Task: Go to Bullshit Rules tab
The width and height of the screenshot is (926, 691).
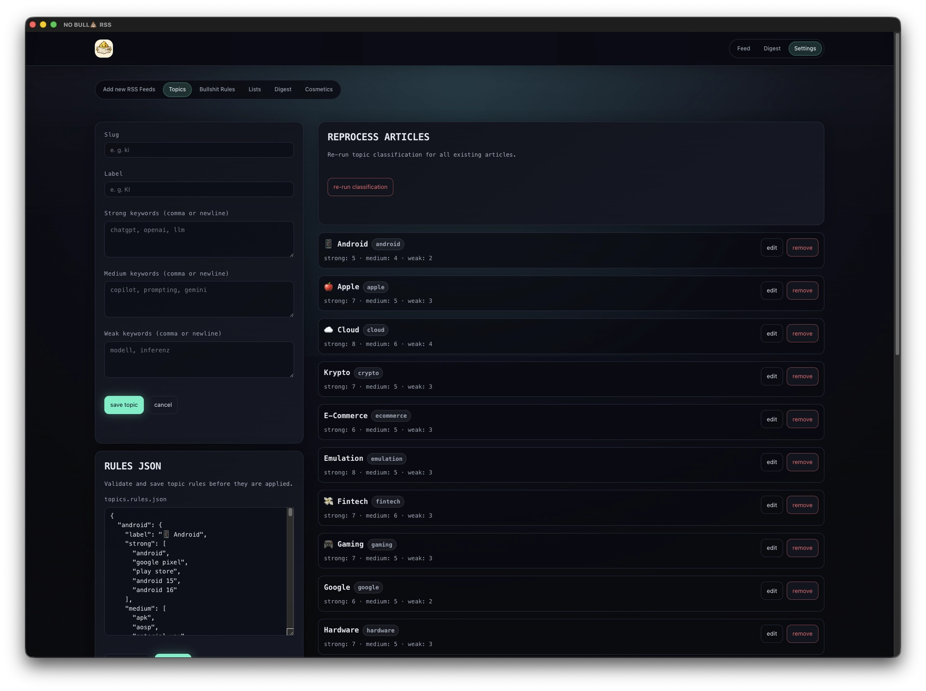Action: click(217, 89)
